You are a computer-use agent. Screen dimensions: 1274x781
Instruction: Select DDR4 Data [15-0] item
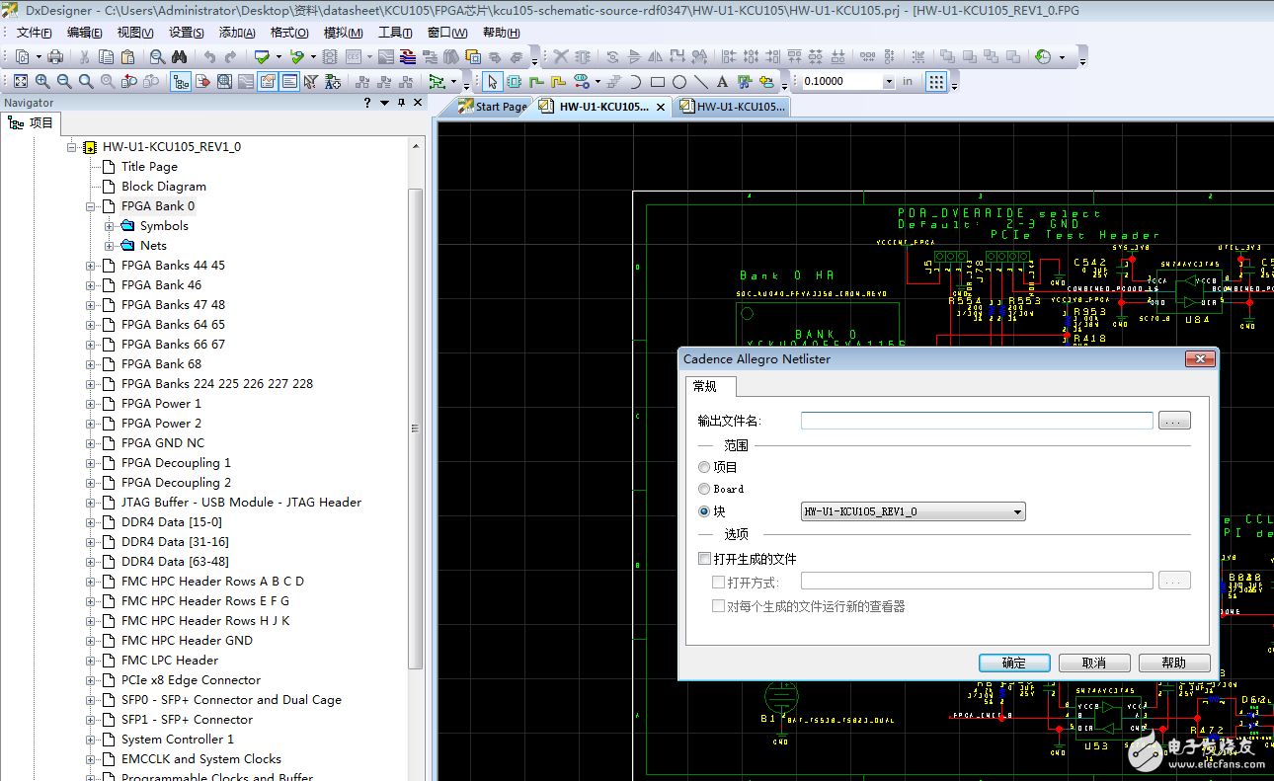[x=172, y=522]
